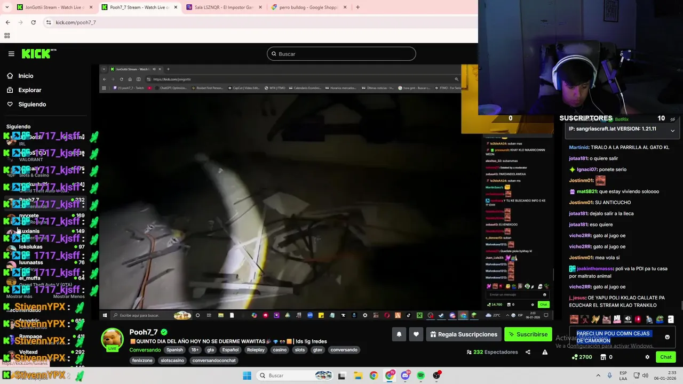Image resolution: width=683 pixels, height=384 pixels.
Task: Expand the pinned IP sangriascraft message
Action: click(672, 130)
